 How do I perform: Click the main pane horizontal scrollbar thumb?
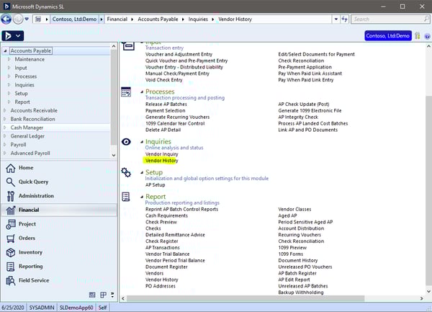[246, 298]
